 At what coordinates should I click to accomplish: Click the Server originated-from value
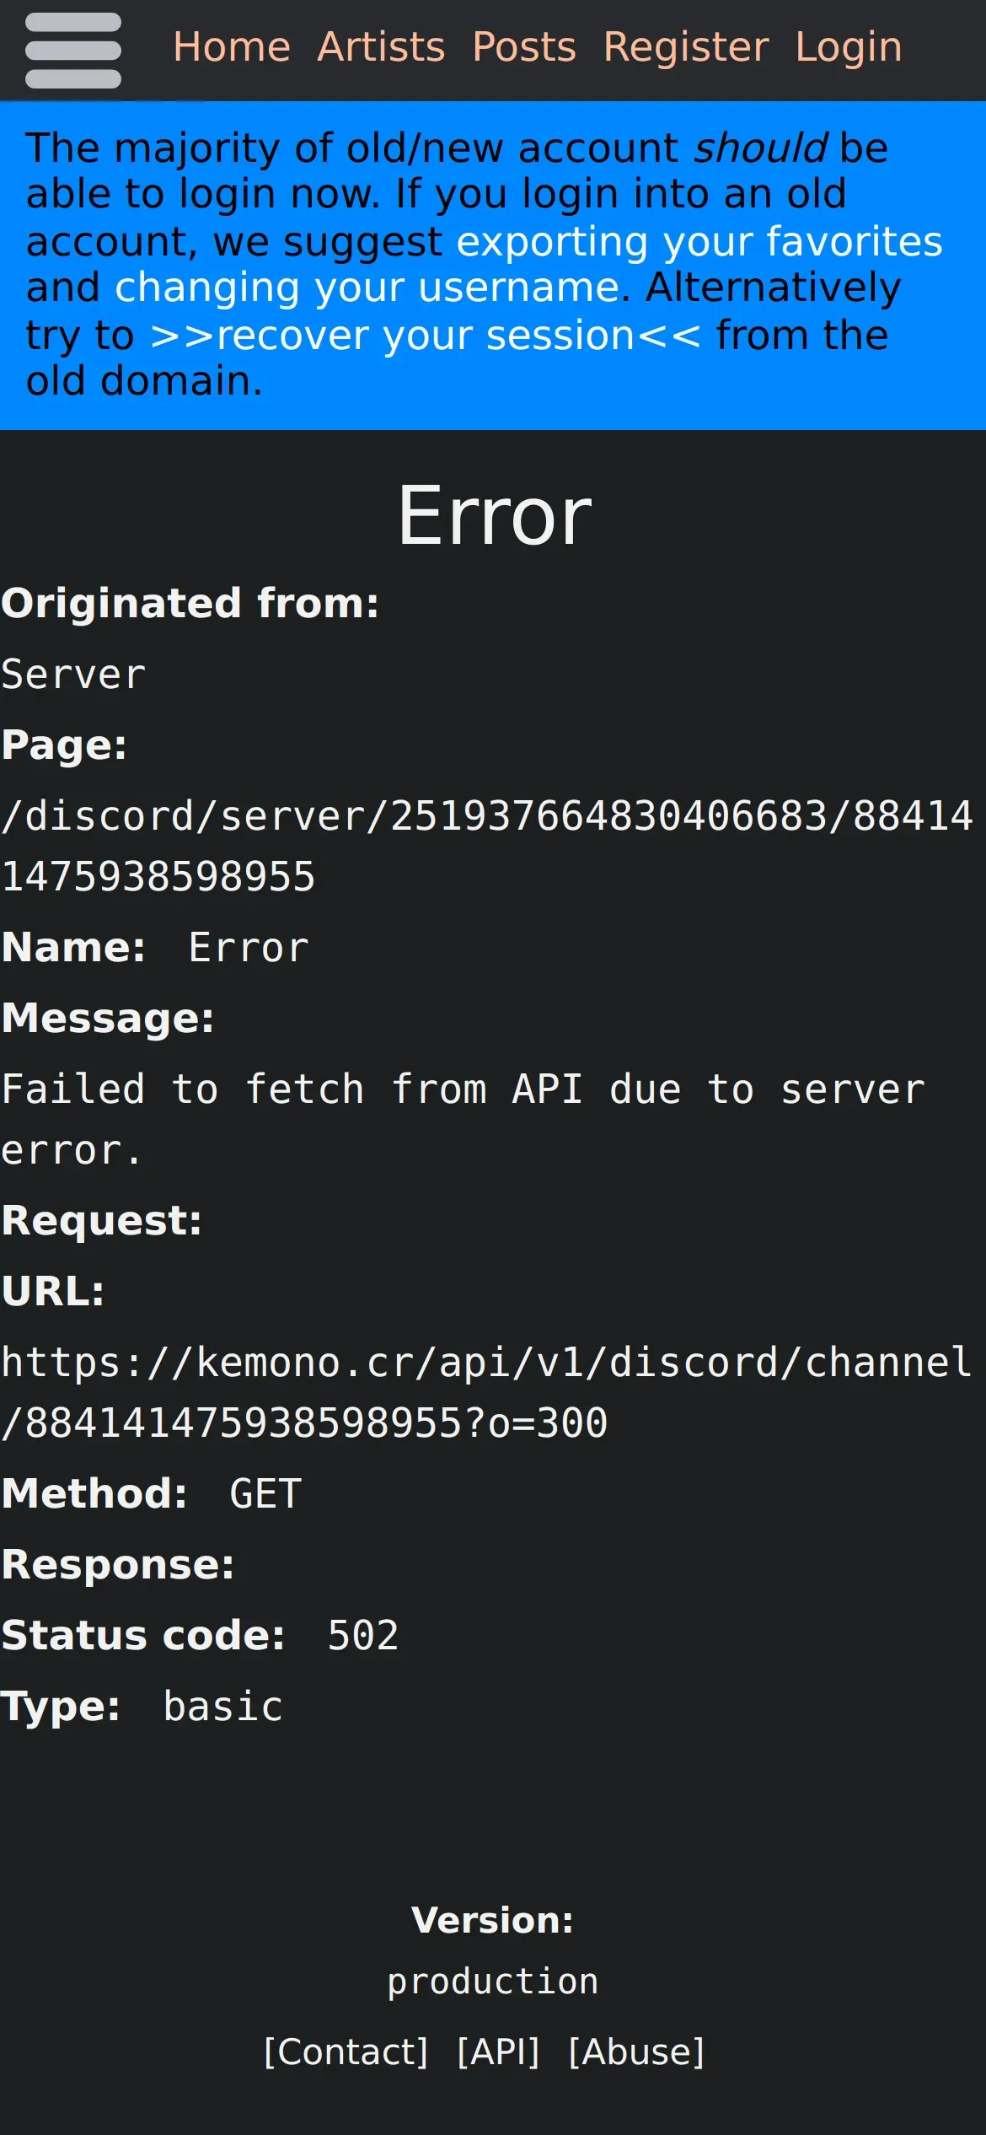(x=73, y=675)
